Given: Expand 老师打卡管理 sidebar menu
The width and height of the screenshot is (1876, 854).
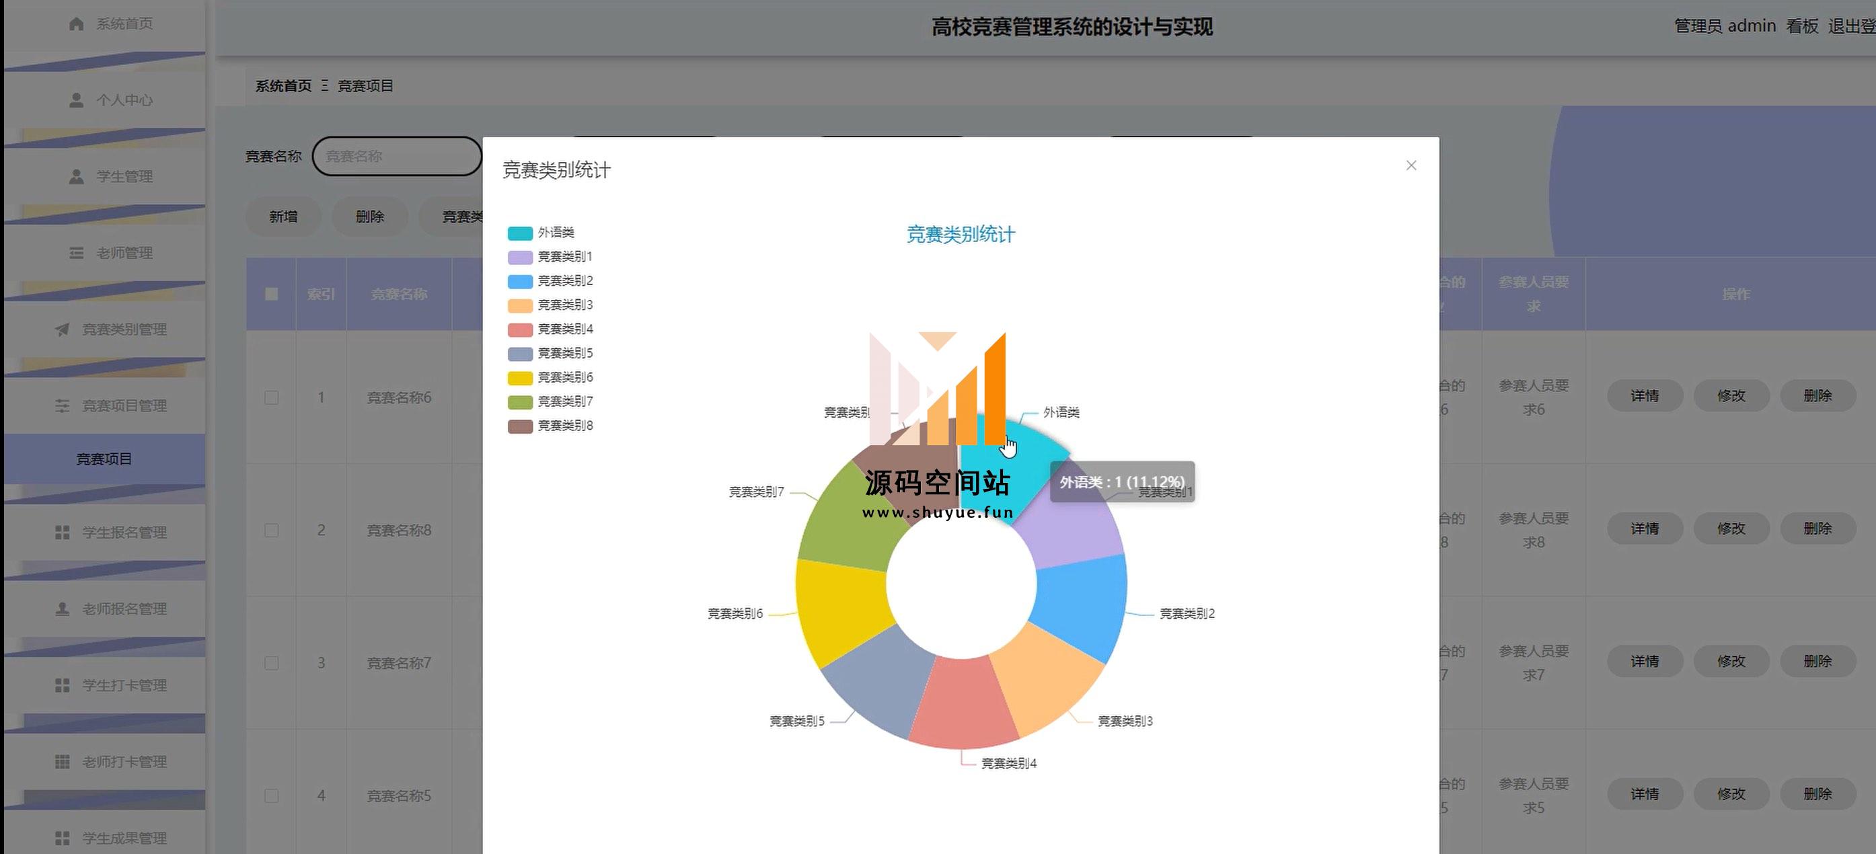Looking at the screenshot, I should tap(105, 761).
